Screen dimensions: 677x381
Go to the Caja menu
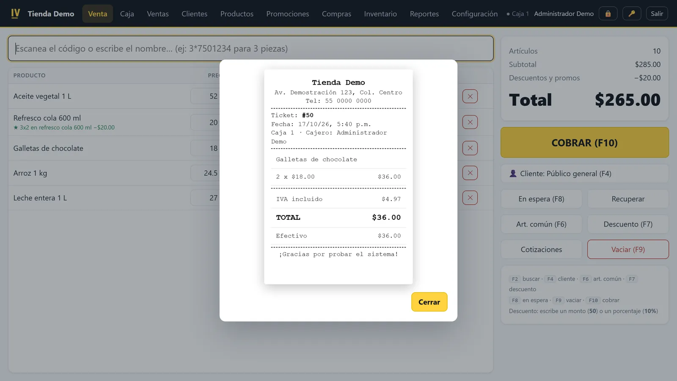click(127, 14)
